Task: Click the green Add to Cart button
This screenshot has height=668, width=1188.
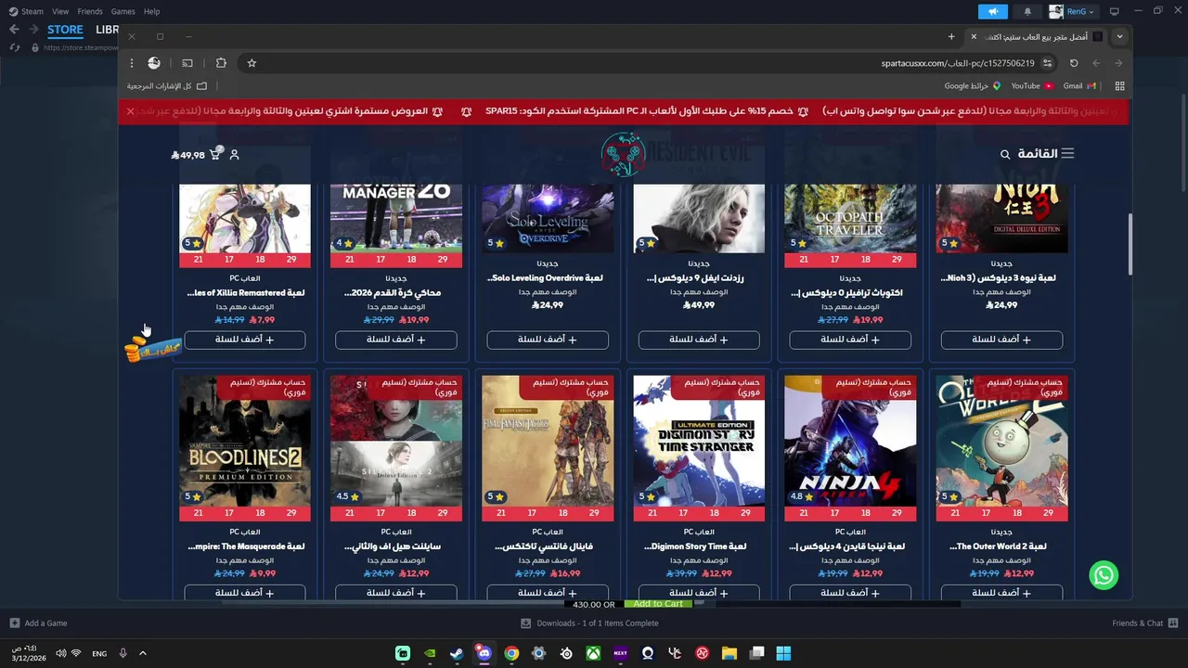Action: pos(659,604)
